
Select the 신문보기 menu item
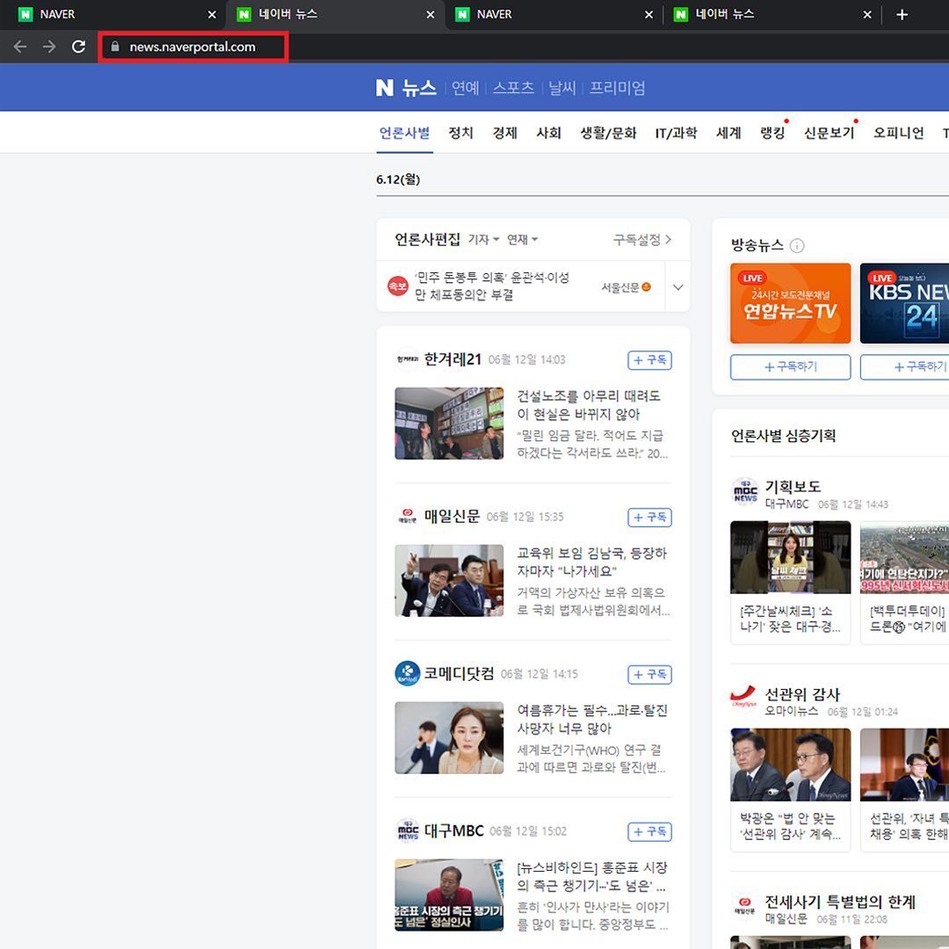coord(829,133)
